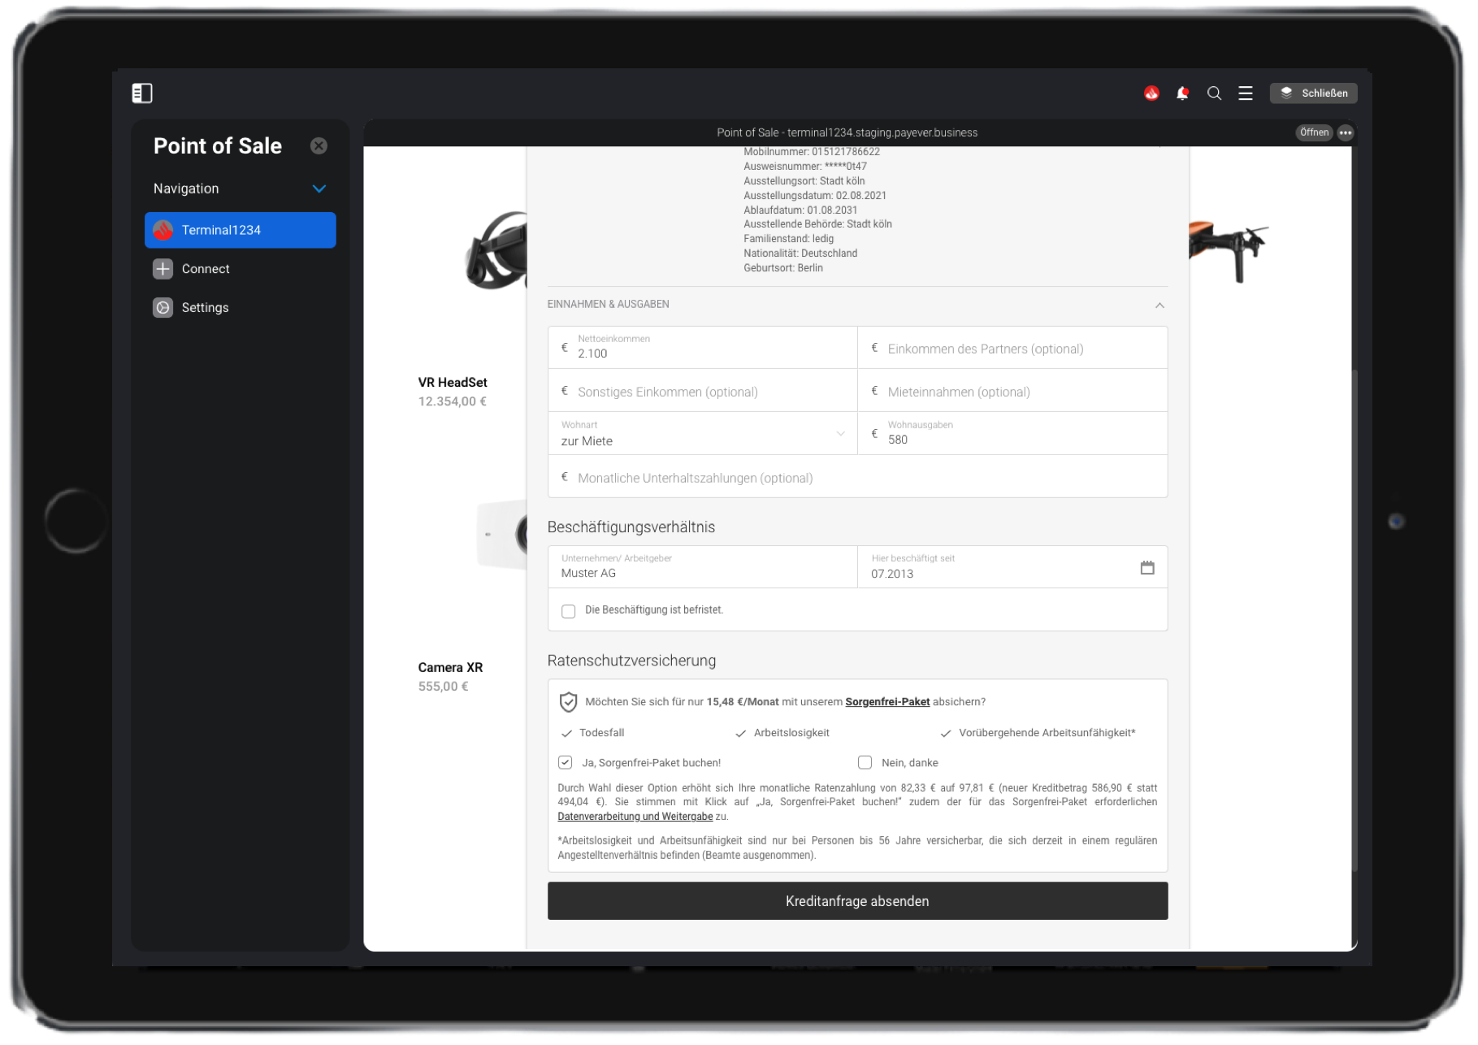Click the Settings gear icon
The image size is (1478, 1045).
163,307
